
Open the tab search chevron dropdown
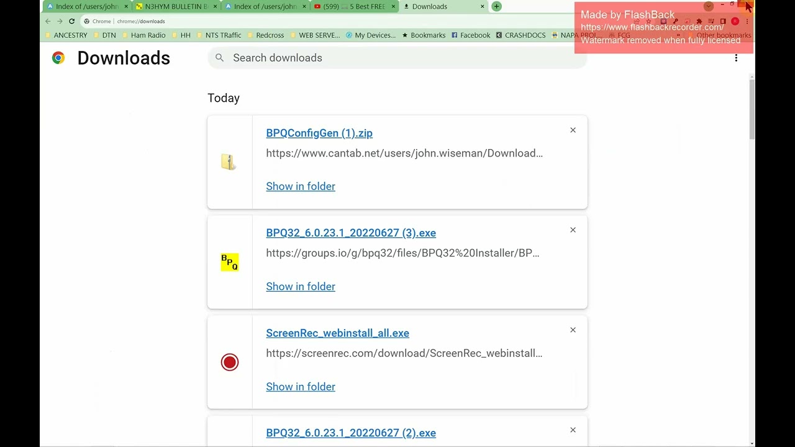[x=709, y=6]
